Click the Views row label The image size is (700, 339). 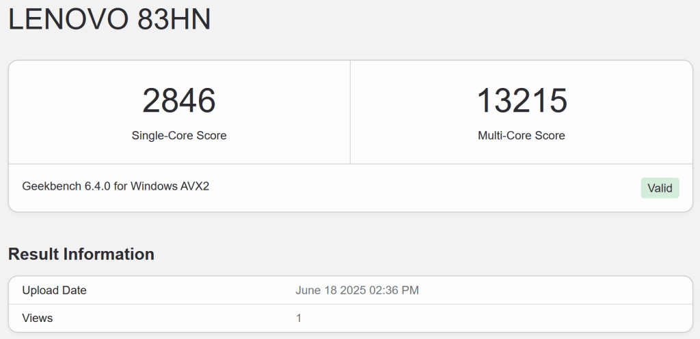click(x=38, y=318)
